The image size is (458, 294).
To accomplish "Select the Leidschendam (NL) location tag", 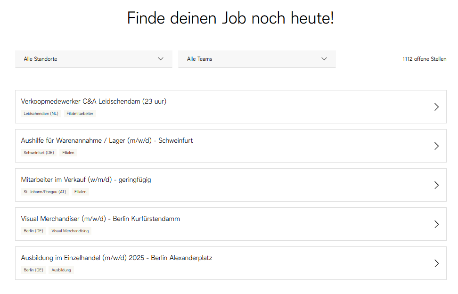I will click(x=41, y=114).
